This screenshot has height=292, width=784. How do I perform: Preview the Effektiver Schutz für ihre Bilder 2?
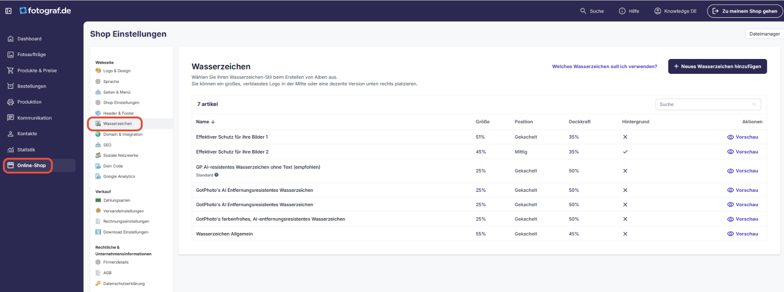[743, 152]
